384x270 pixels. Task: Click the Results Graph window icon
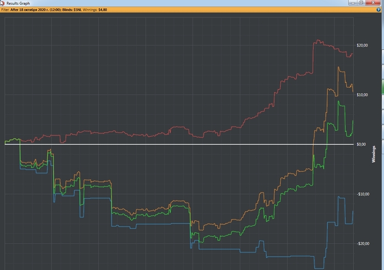(x=2, y=3)
